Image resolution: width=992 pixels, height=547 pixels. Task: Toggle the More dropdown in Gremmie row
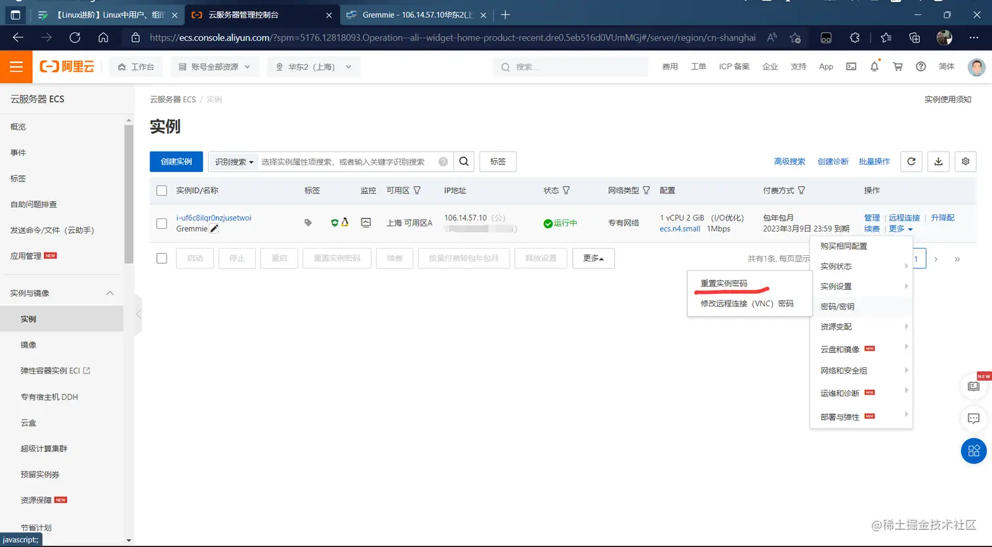900,229
